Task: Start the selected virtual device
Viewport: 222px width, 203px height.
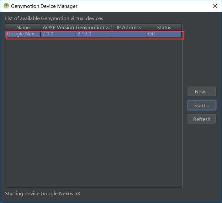Action: [202, 105]
